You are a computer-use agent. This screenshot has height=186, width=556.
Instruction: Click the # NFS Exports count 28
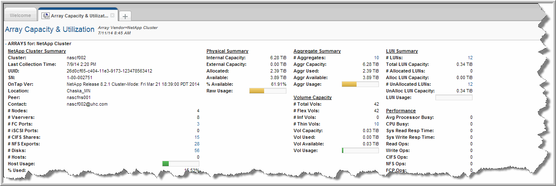pos(197,144)
